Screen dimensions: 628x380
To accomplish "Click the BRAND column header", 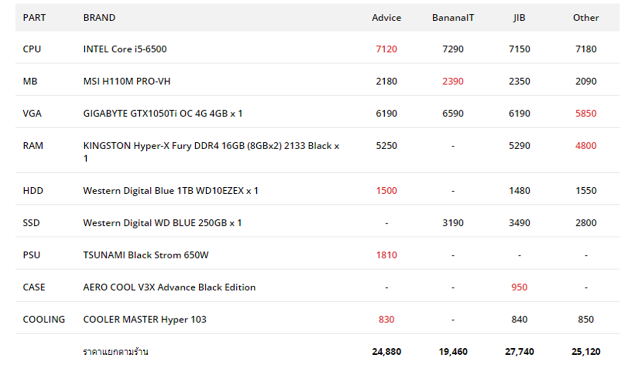I will click(x=99, y=18).
